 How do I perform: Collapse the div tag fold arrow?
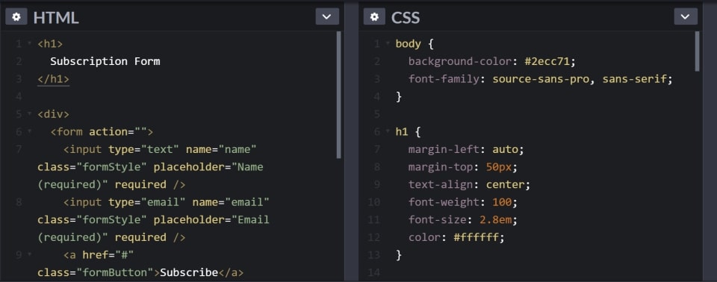[x=30, y=114]
